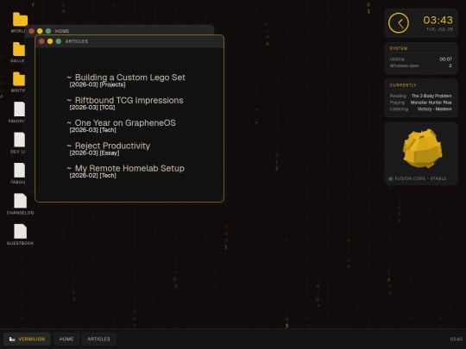Click the Windows open count

450,65
